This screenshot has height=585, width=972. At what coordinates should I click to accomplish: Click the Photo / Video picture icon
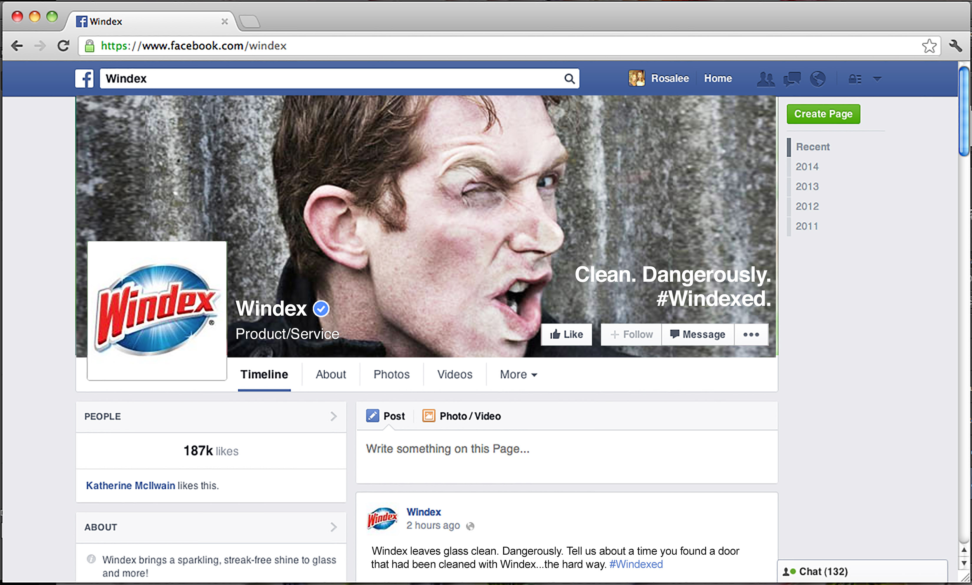pos(428,416)
